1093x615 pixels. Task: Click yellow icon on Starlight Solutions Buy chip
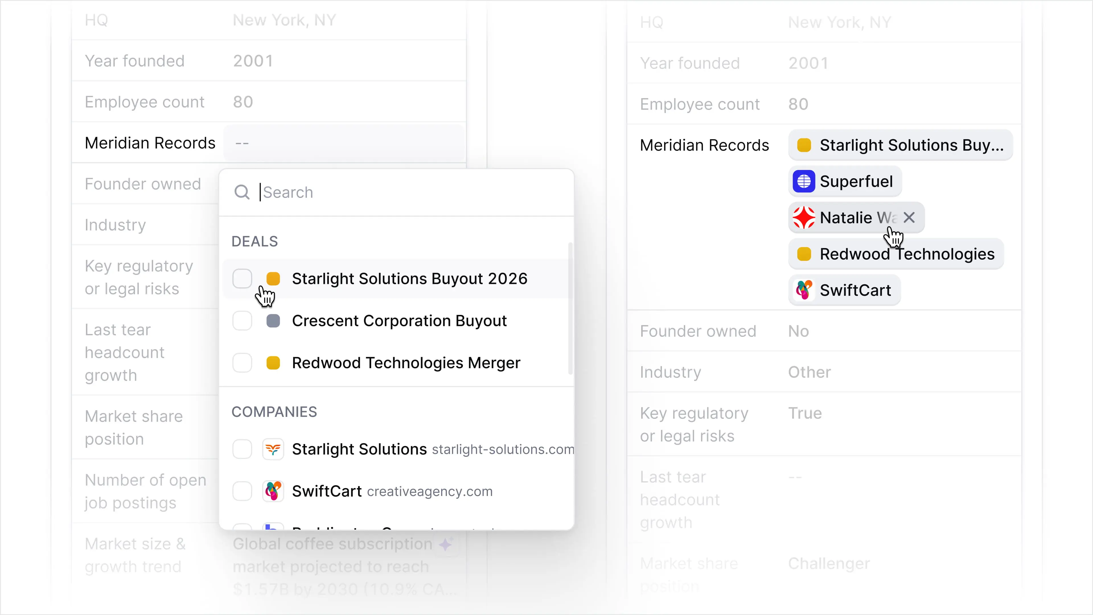click(804, 145)
